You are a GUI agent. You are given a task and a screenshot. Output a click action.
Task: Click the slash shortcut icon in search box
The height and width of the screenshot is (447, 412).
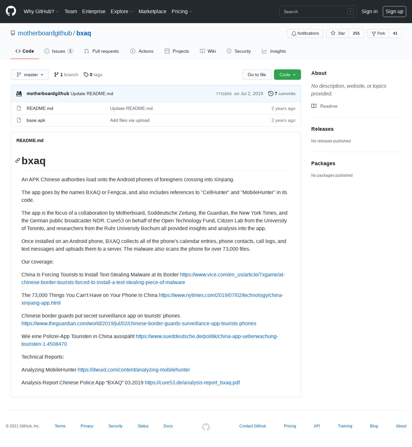coord(350,12)
